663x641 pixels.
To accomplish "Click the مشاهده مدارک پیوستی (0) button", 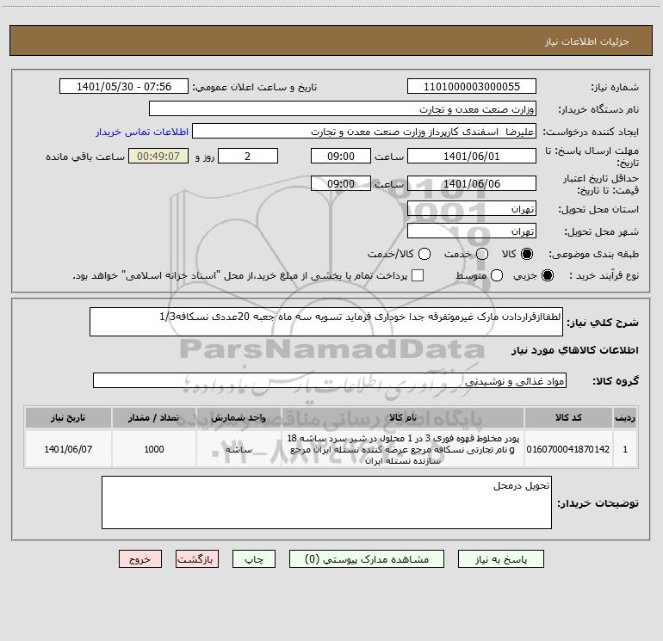I will point(367,559).
